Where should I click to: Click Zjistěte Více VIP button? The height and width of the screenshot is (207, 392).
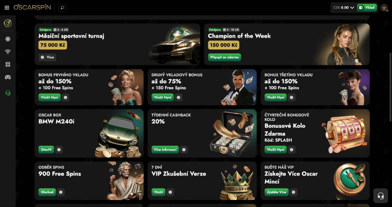(x=276, y=192)
